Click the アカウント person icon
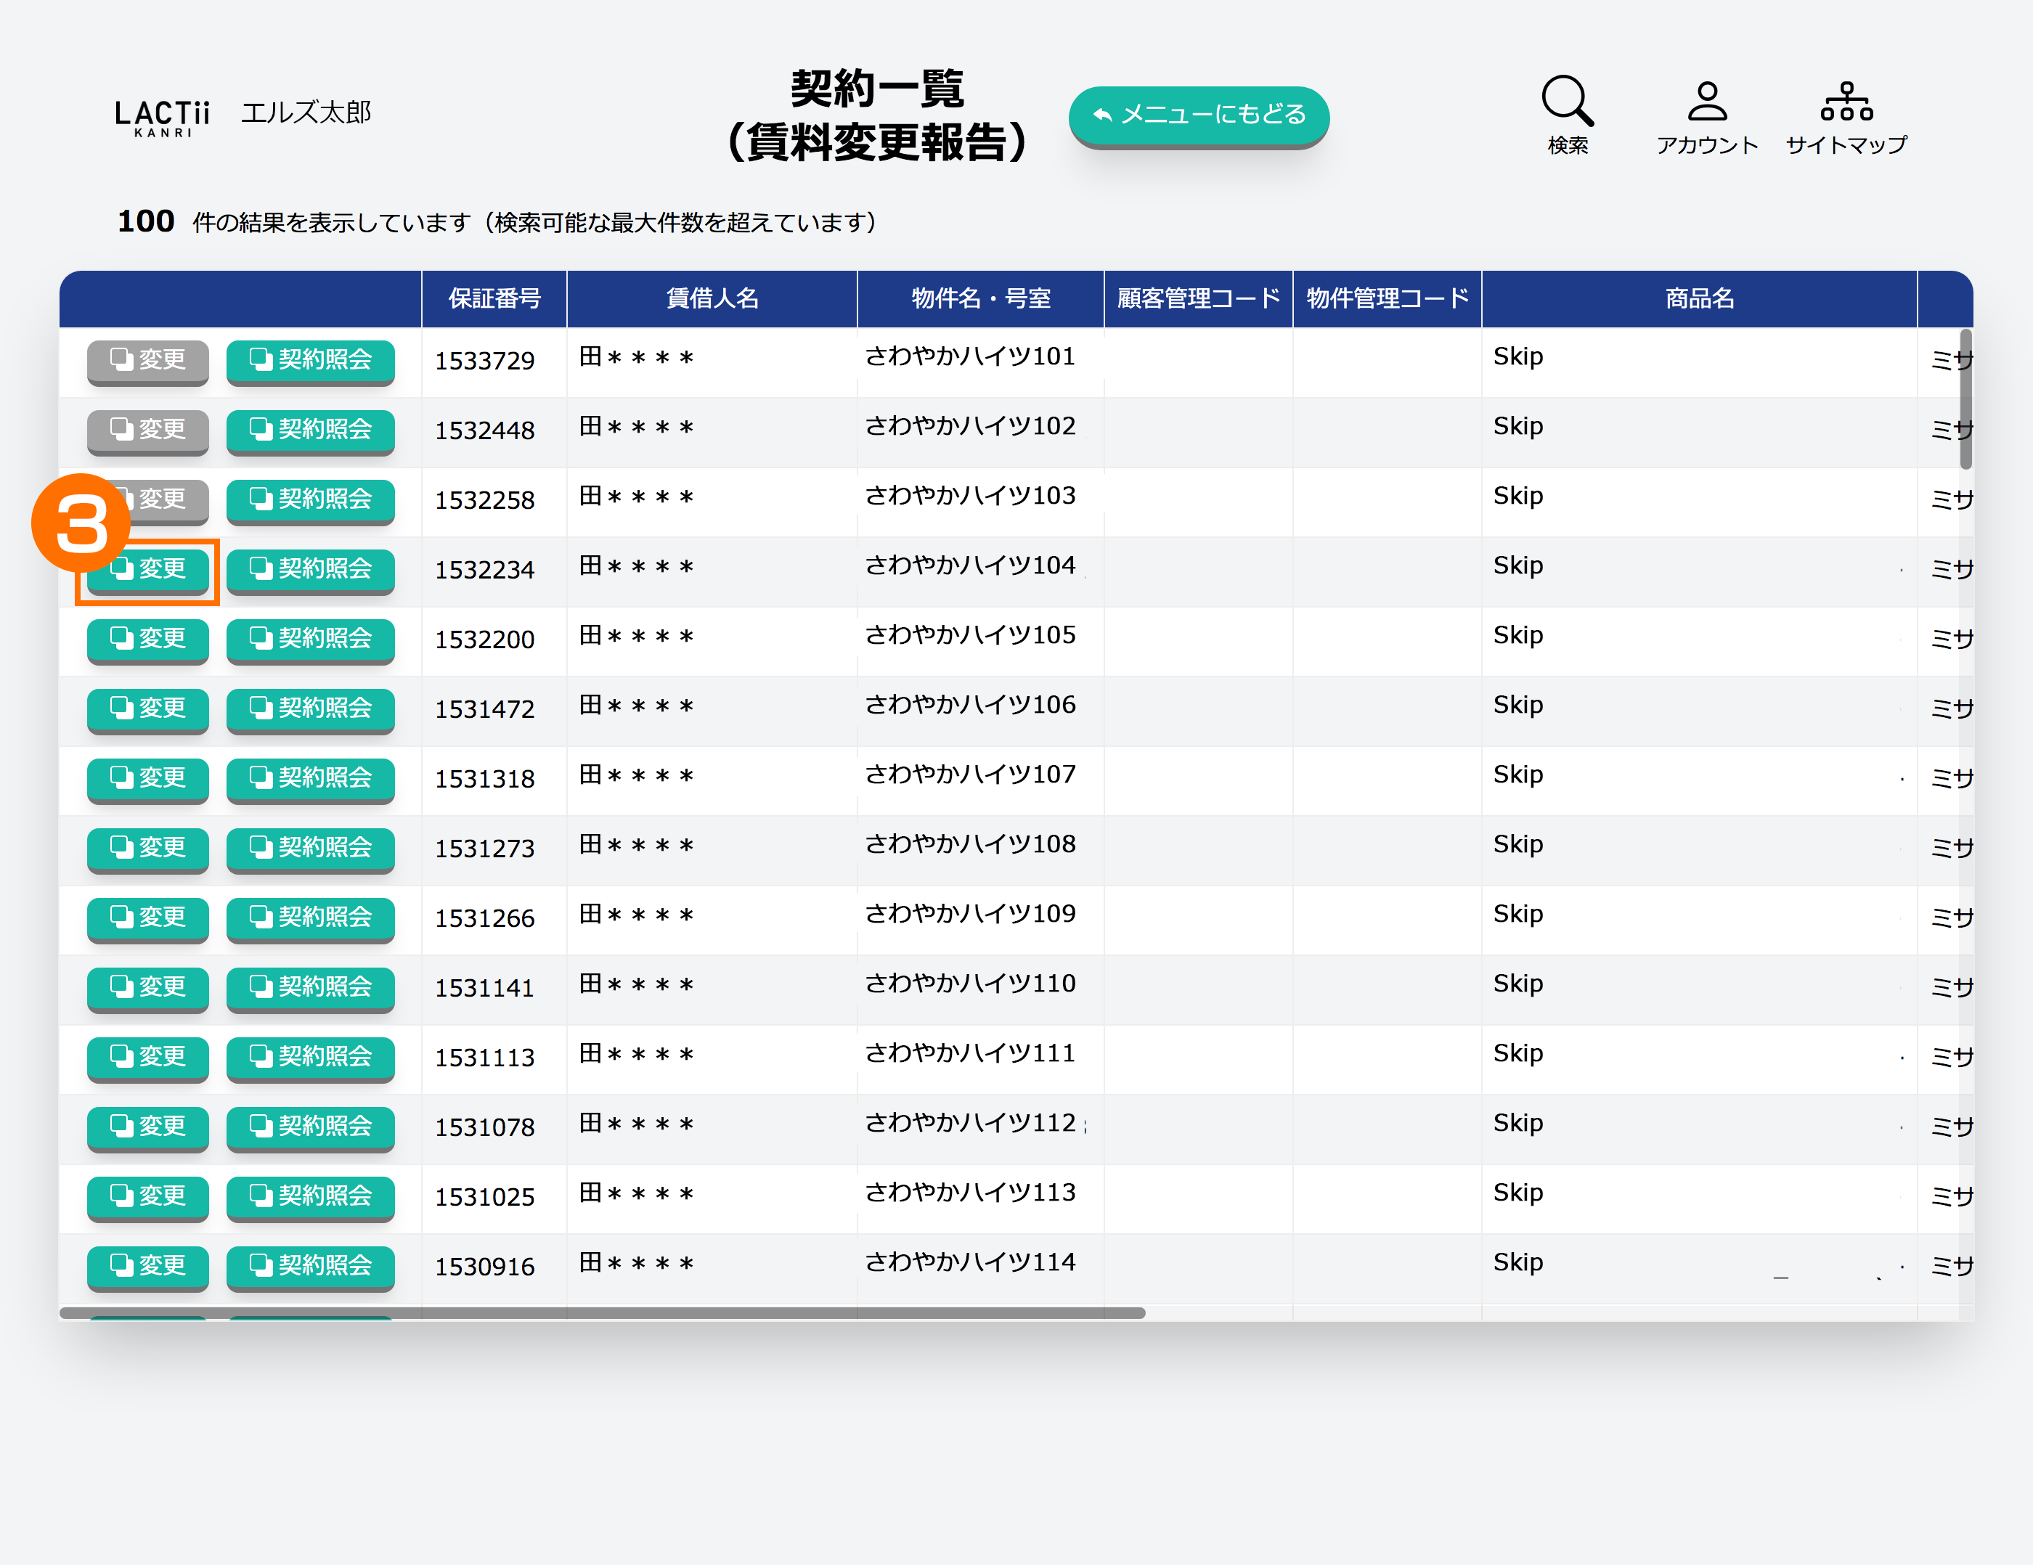Screen dimensions: 2033x1565 point(1706,102)
